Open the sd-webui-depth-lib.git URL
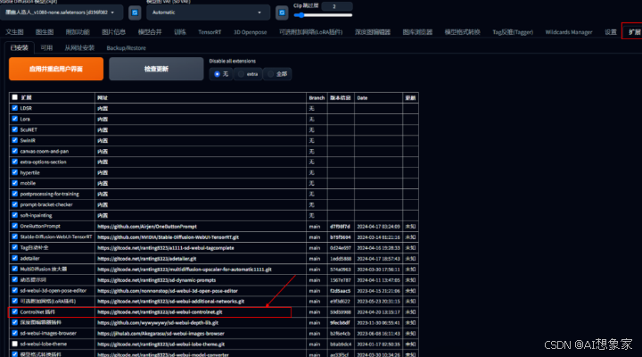 click(x=158, y=322)
